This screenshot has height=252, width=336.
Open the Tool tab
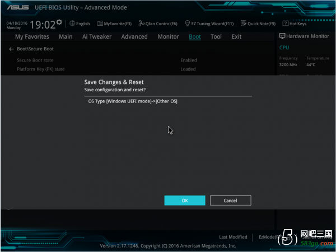(x=216, y=36)
